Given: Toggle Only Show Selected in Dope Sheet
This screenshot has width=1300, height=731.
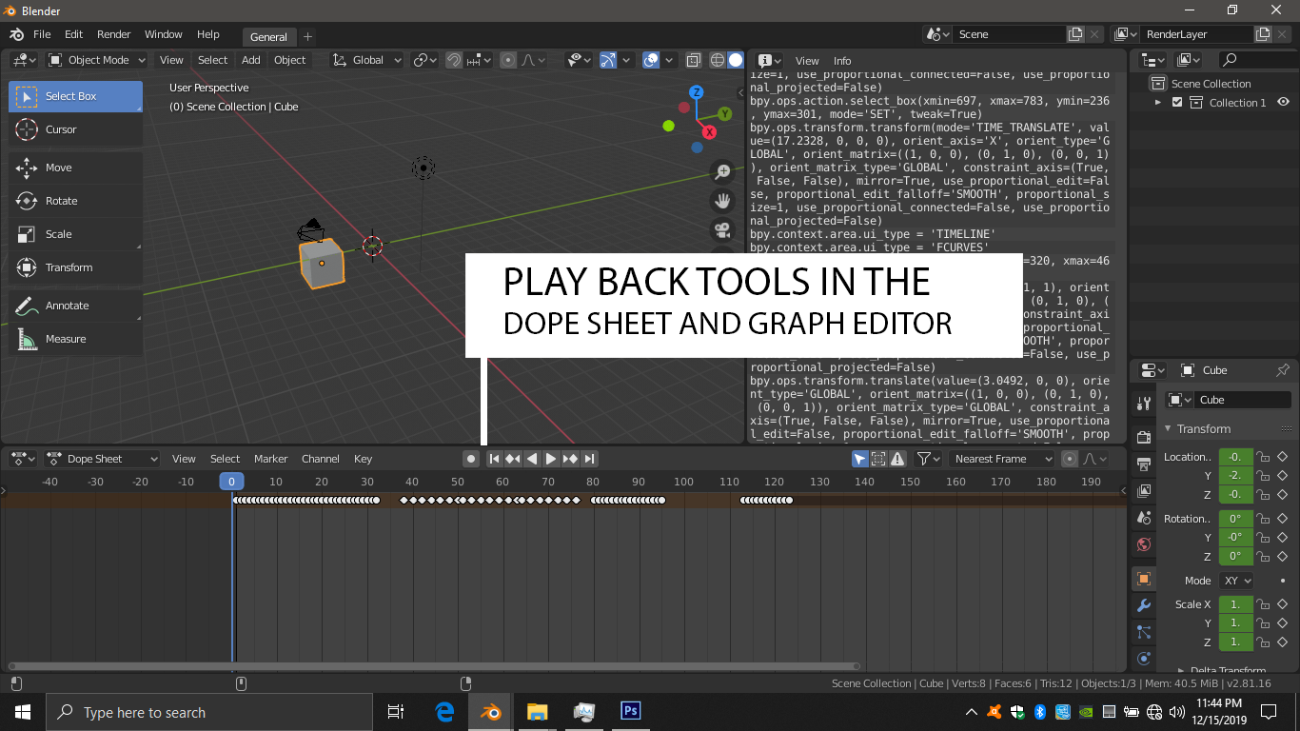Looking at the screenshot, I should pyautogui.click(x=860, y=459).
